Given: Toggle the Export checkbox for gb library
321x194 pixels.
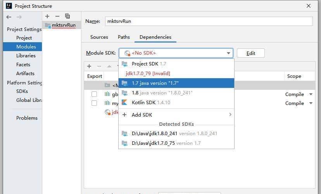Looking at the screenshot, I should (x=94, y=94).
